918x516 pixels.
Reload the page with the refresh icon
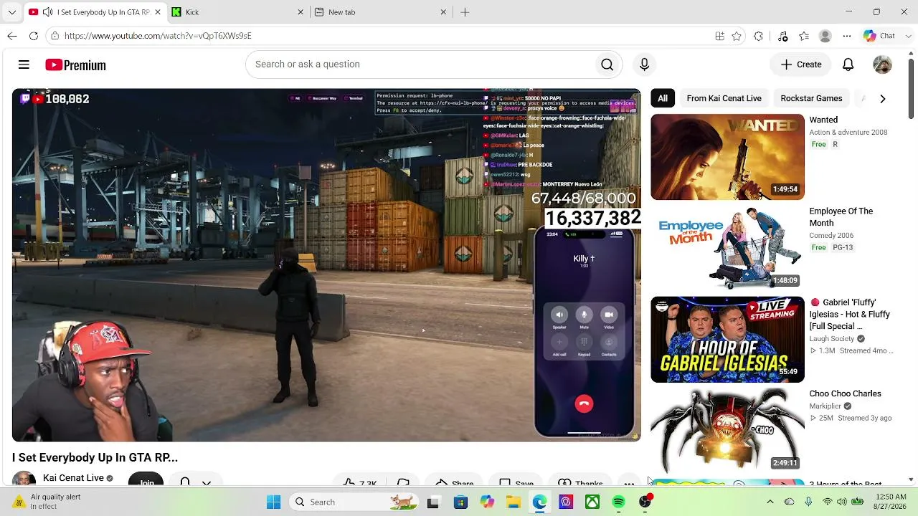coord(34,36)
